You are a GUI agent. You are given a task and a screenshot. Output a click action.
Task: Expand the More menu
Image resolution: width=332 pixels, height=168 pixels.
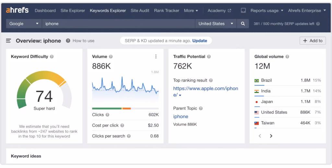(x=191, y=10)
